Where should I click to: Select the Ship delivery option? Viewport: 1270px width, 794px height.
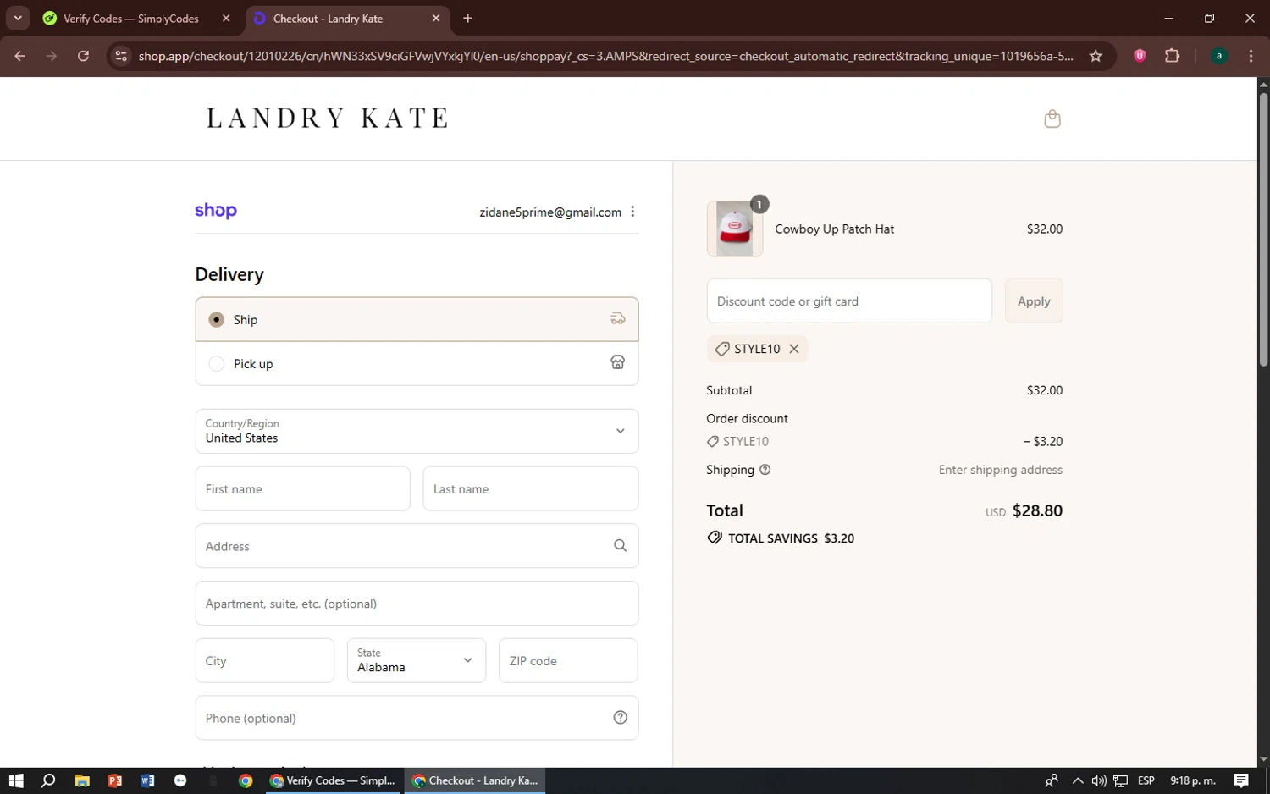[x=417, y=319]
